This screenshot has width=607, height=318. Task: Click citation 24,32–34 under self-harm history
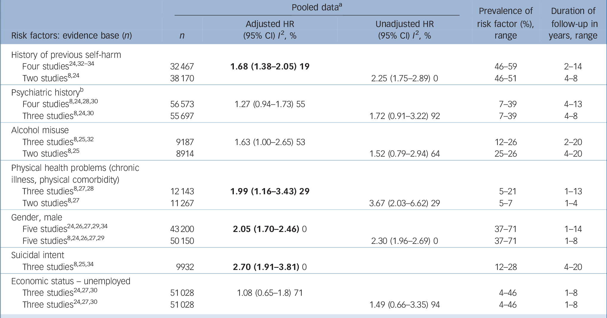81,63
